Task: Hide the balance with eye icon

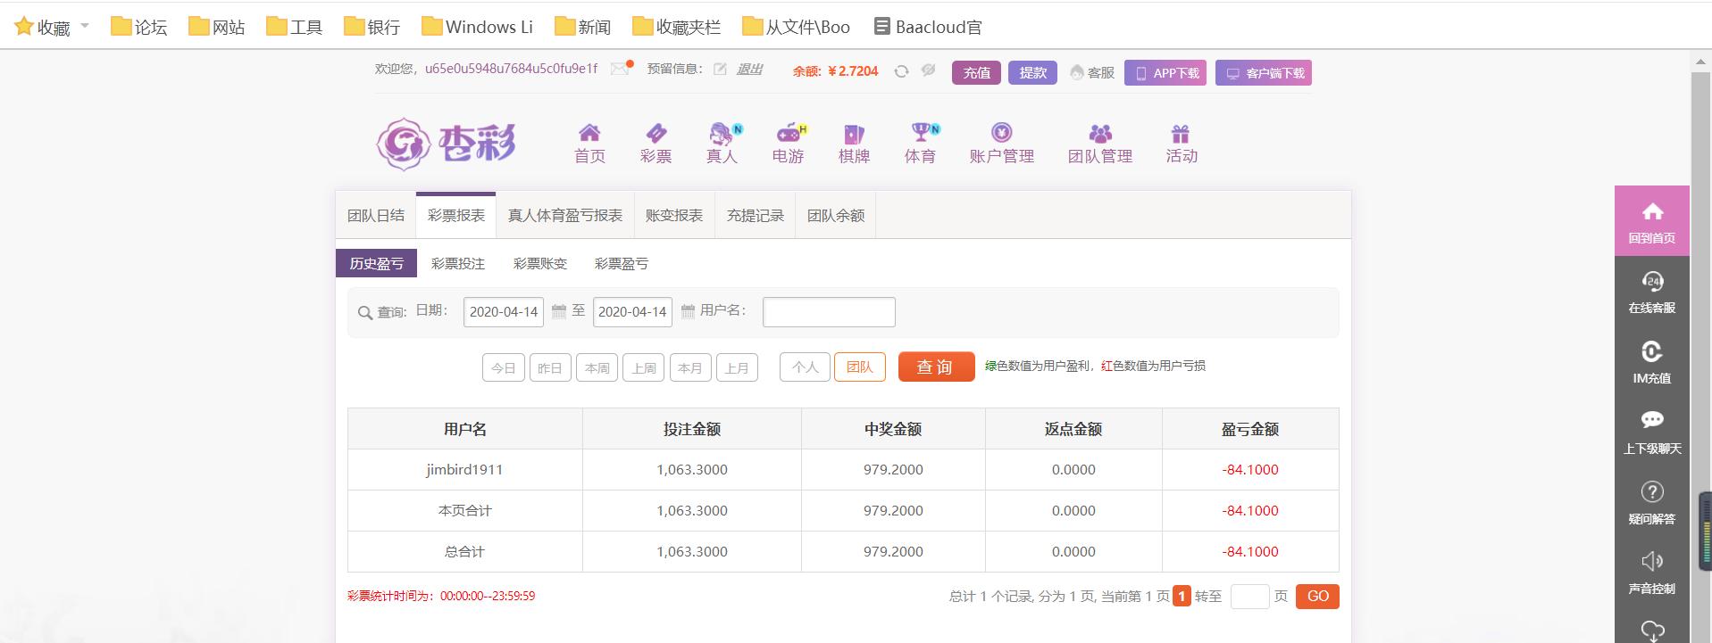Action: [x=928, y=70]
